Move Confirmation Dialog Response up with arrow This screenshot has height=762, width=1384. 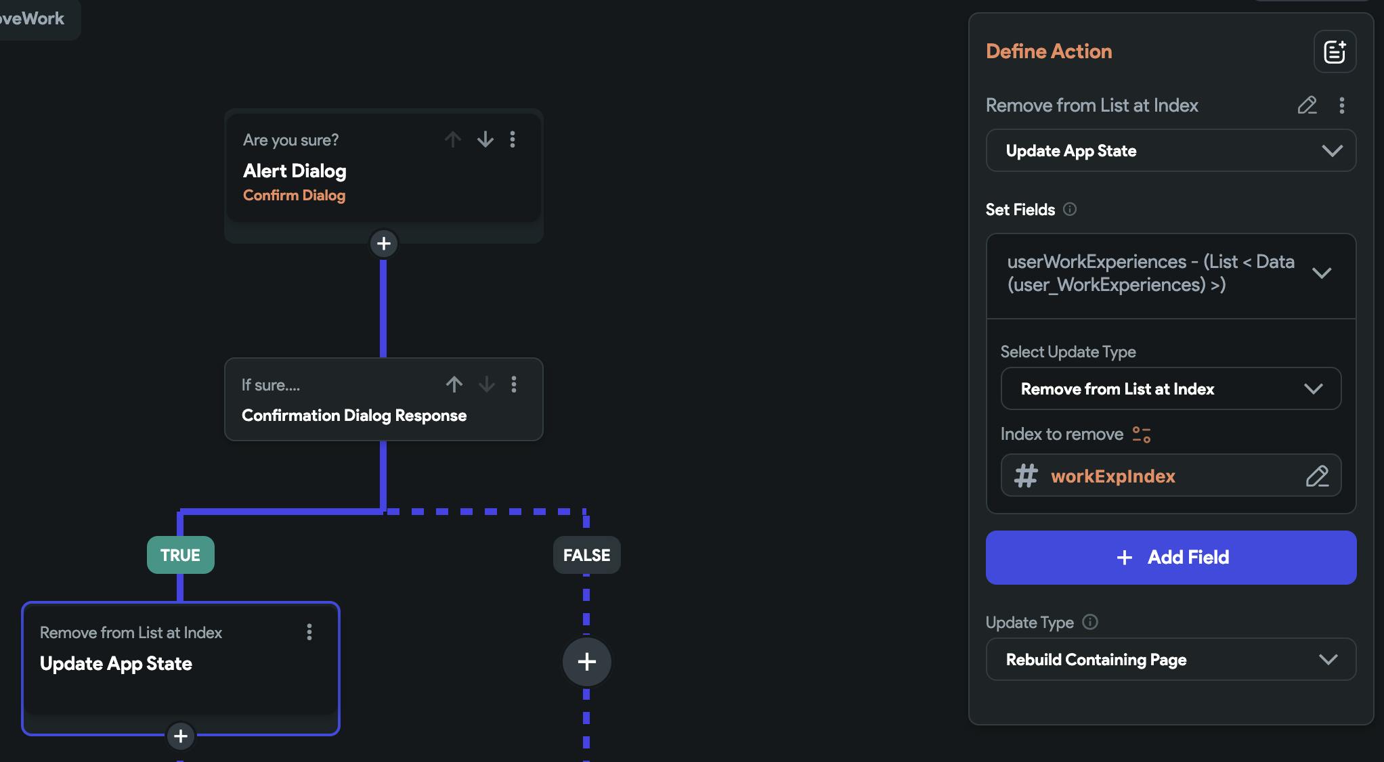coord(454,384)
